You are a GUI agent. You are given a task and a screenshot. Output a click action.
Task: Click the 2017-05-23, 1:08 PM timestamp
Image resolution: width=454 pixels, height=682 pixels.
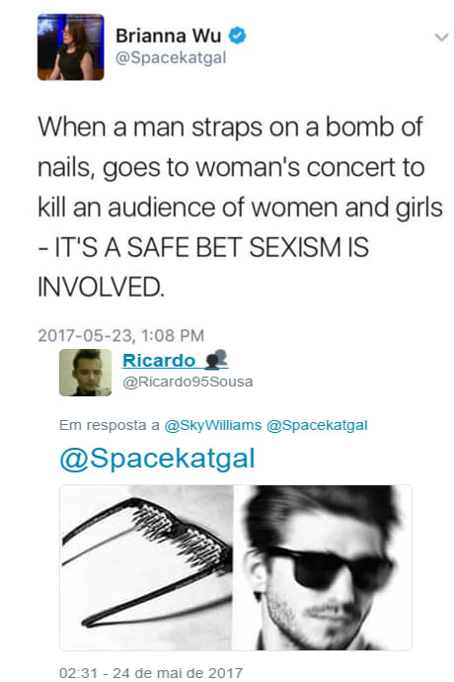click(120, 335)
